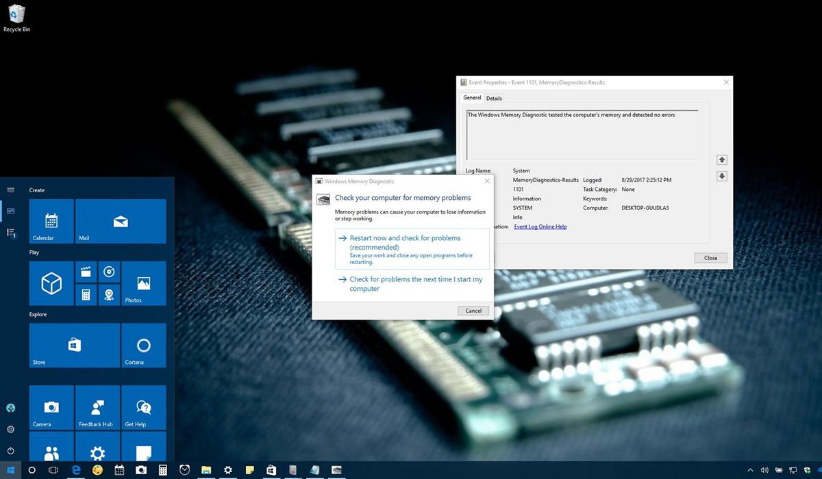The height and width of the screenshot is (479, 822).
Task: Open user account icon in Start rail
Action: (x=10, y=408)
